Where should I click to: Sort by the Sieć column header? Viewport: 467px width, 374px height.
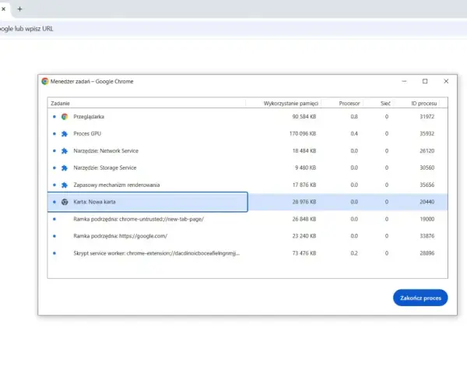point(377,103)
